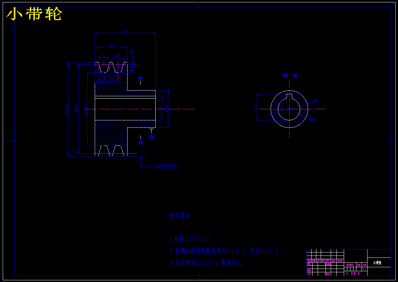Select 小带轮 in the title block
The image size is (398, 282).
click(377, 263)
